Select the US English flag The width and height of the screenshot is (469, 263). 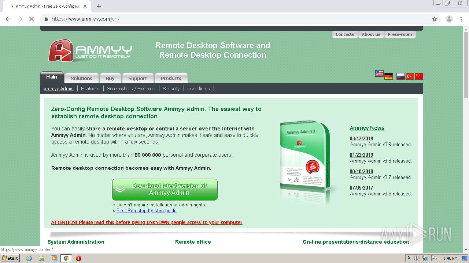(379, 73)
